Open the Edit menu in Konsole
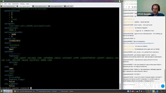This screenshot has height=93, width=166. (x=5, y=4)
